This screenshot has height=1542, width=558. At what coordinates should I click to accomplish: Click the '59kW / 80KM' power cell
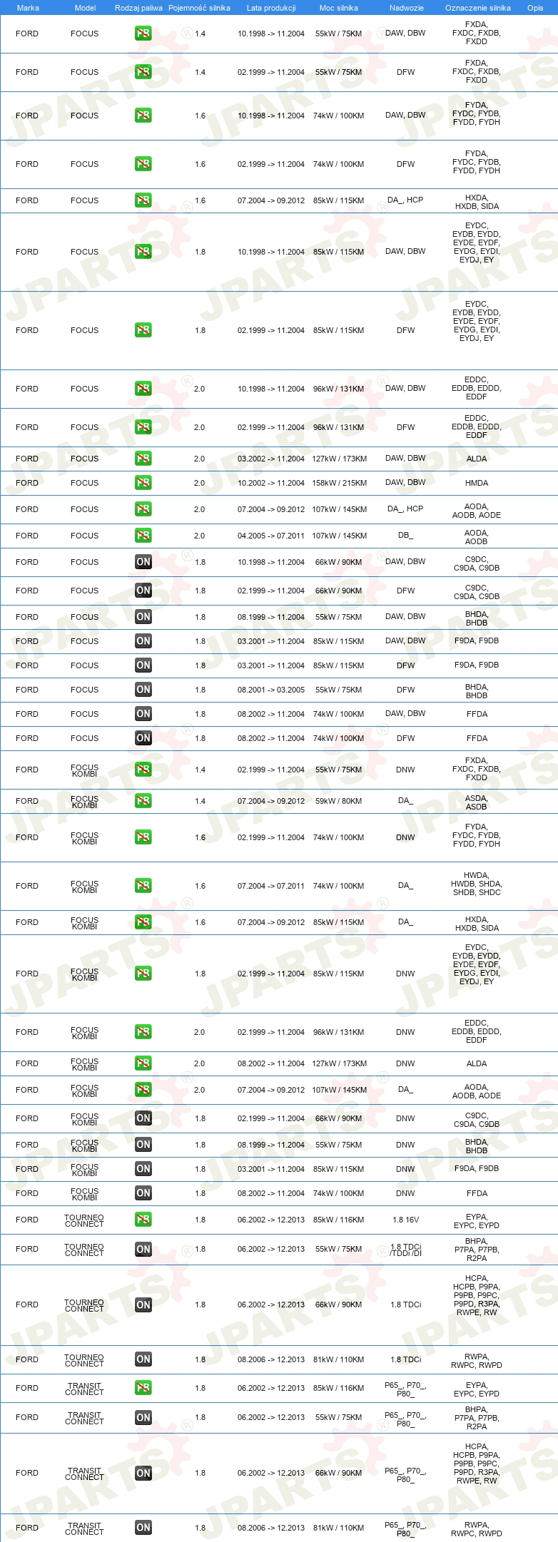339,801
